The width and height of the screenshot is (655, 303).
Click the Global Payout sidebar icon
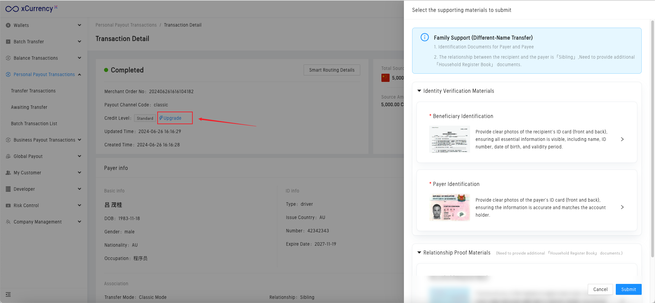click(8, 156)
